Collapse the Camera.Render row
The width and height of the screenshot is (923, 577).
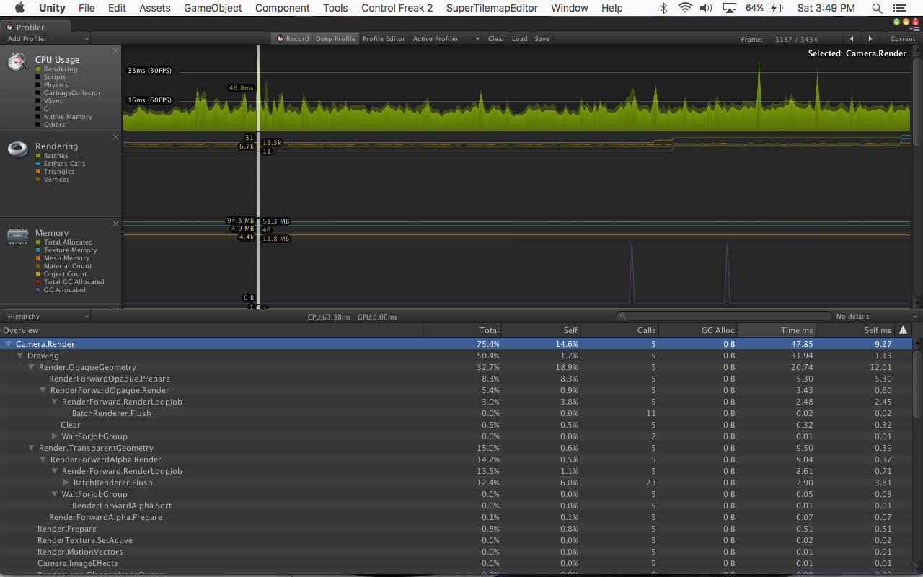(x=9, y=345)
